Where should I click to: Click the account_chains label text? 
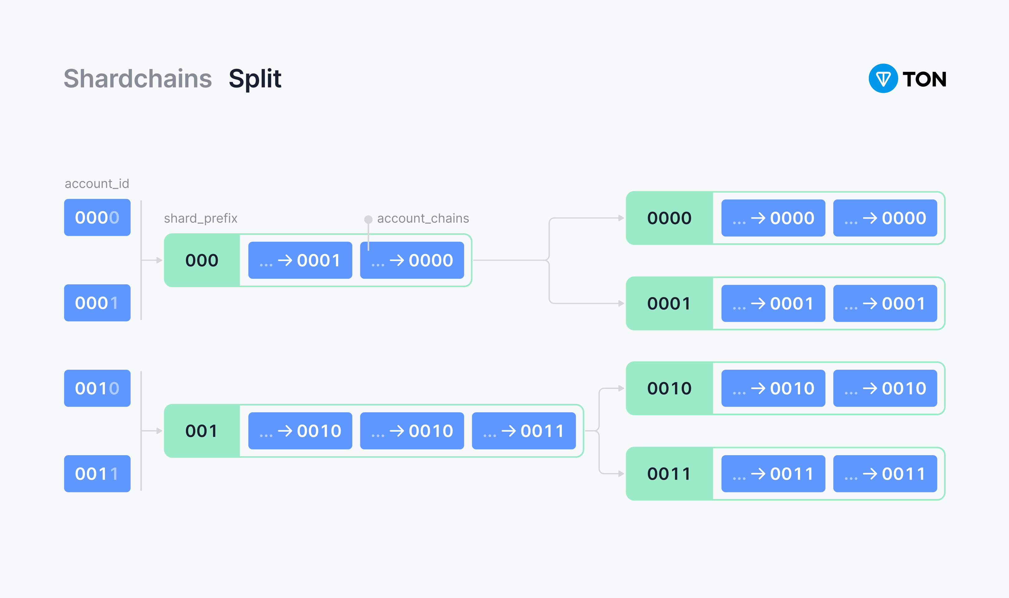coord(423,218)
